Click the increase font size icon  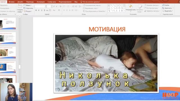54,6
